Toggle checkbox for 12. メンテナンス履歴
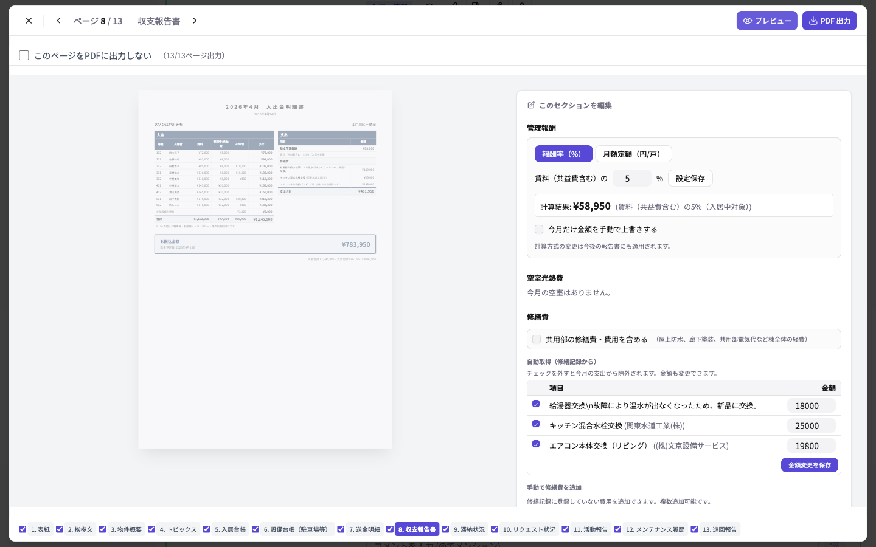The image size is (876, 547). tap(617, 529)
